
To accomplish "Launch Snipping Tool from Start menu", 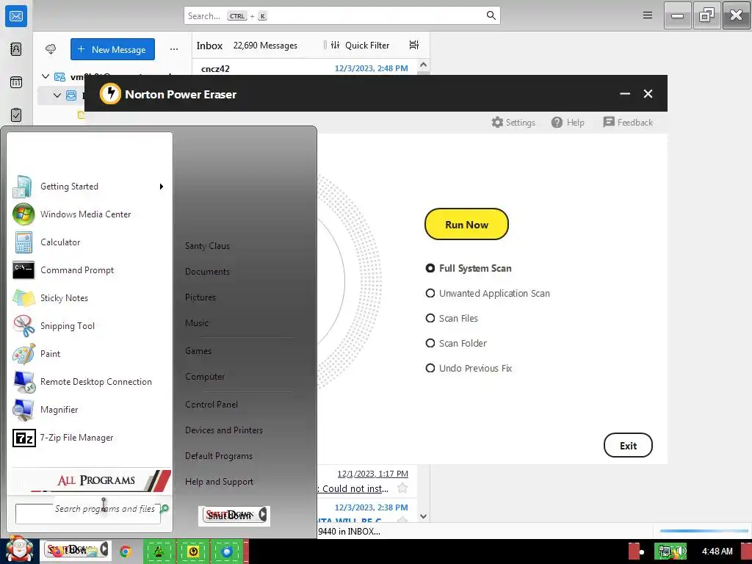I will [89, 325].
